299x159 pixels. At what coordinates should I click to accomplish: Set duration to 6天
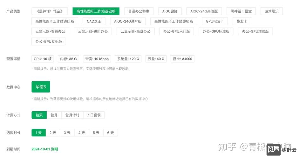click(x=110, y=133)
